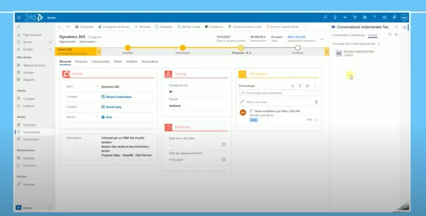Switch to the Concurrents tab

(101, 62)
